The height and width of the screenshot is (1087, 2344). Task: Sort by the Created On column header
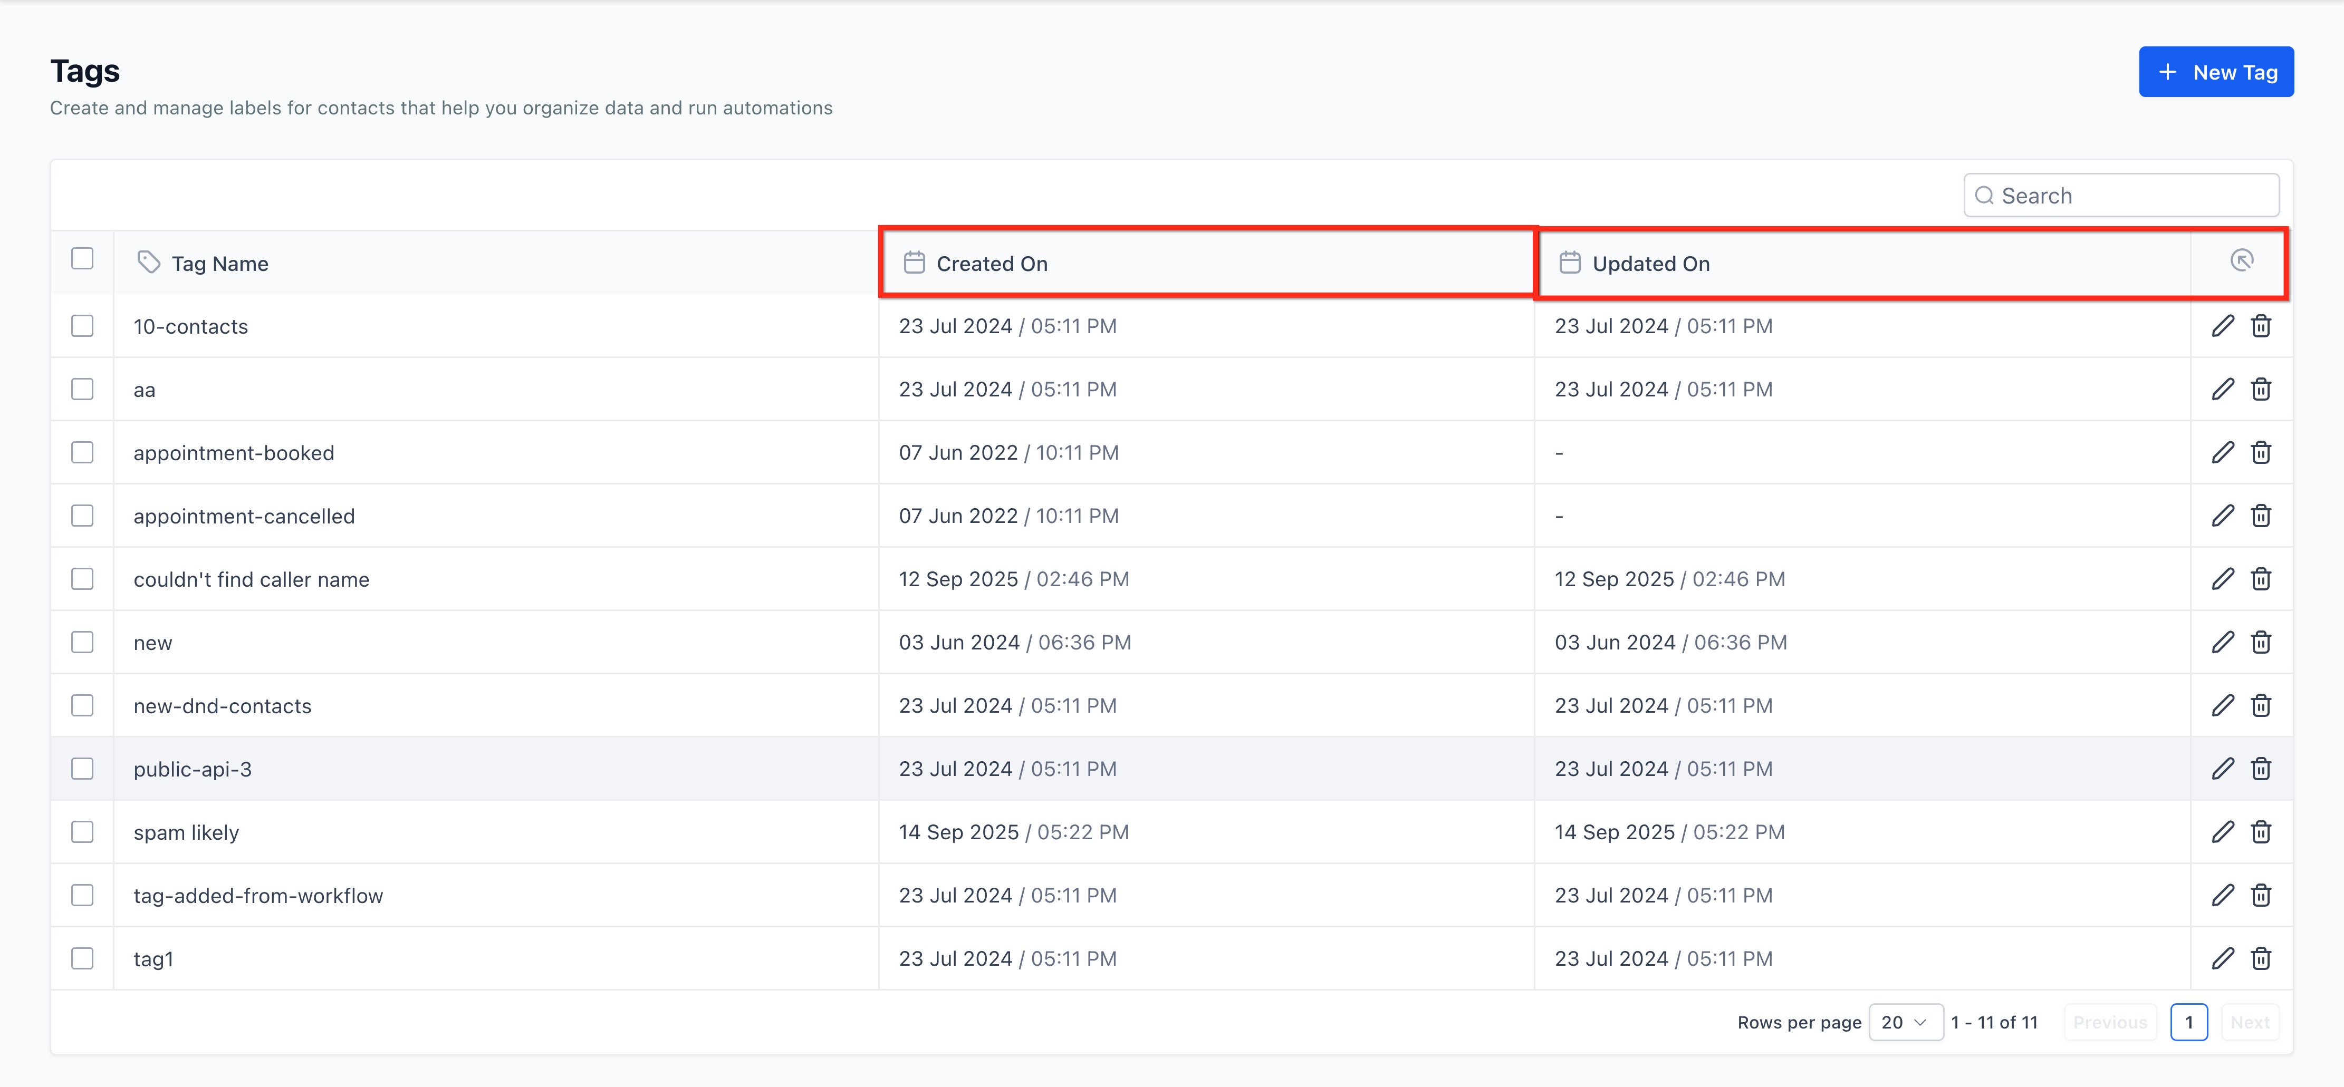pyautogui.click(x=992, y=264)
